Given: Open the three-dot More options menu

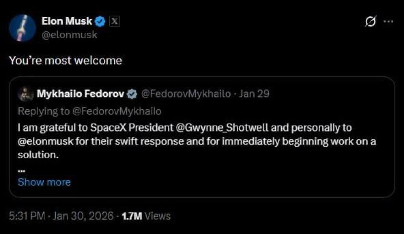Looking at the screenshot, I should 388,22.
